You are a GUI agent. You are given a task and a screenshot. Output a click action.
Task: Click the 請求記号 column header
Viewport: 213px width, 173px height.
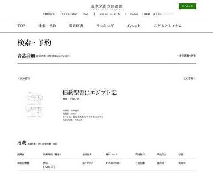pyautogui.click(x=87, y=154)
